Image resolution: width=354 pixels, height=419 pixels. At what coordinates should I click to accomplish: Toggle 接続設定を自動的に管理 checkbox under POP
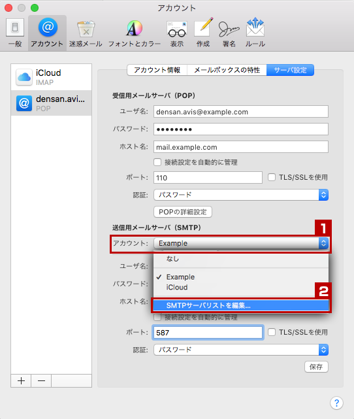[x=157, y=162]
